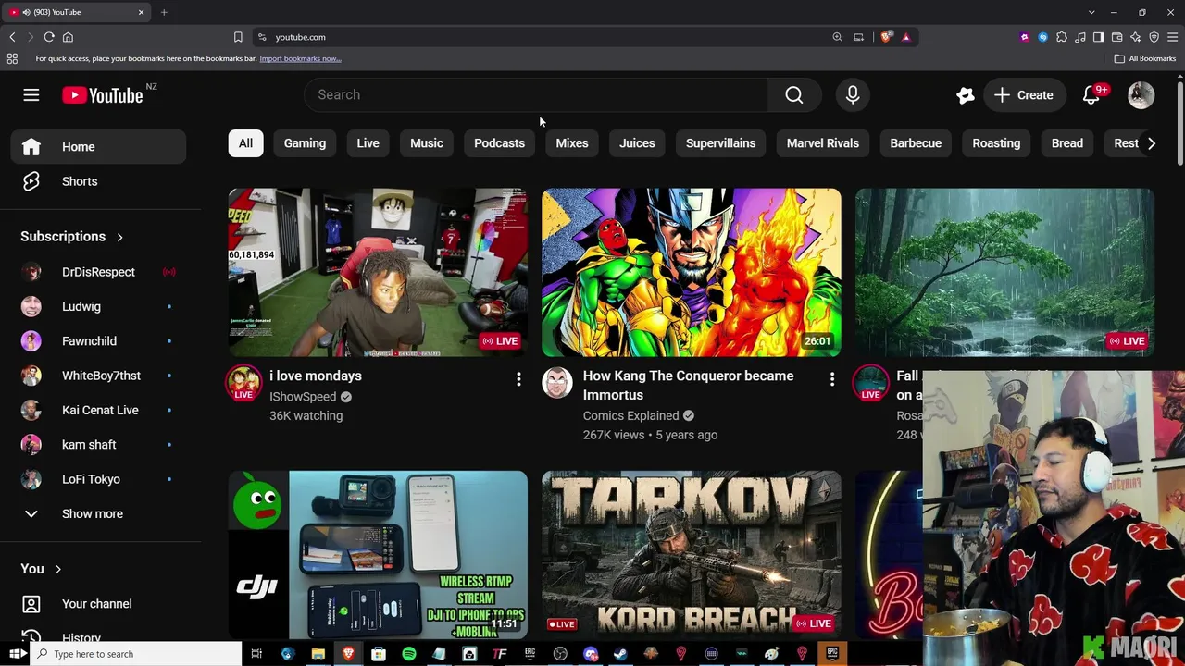This screenshot has height=666, width=1185.
Task: Open the YouTube guide hamburger menu
Action: pyautogui.click(x=31, y=94)
